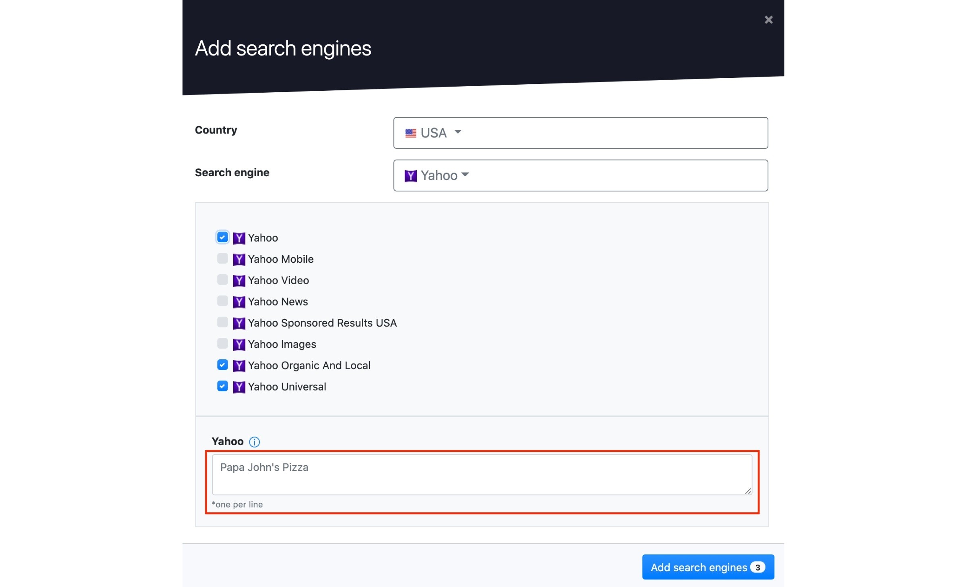967x587 pixels.
Task: Click Yahoo icon beside Sponsored Results USA
Action: pos(239,323)
